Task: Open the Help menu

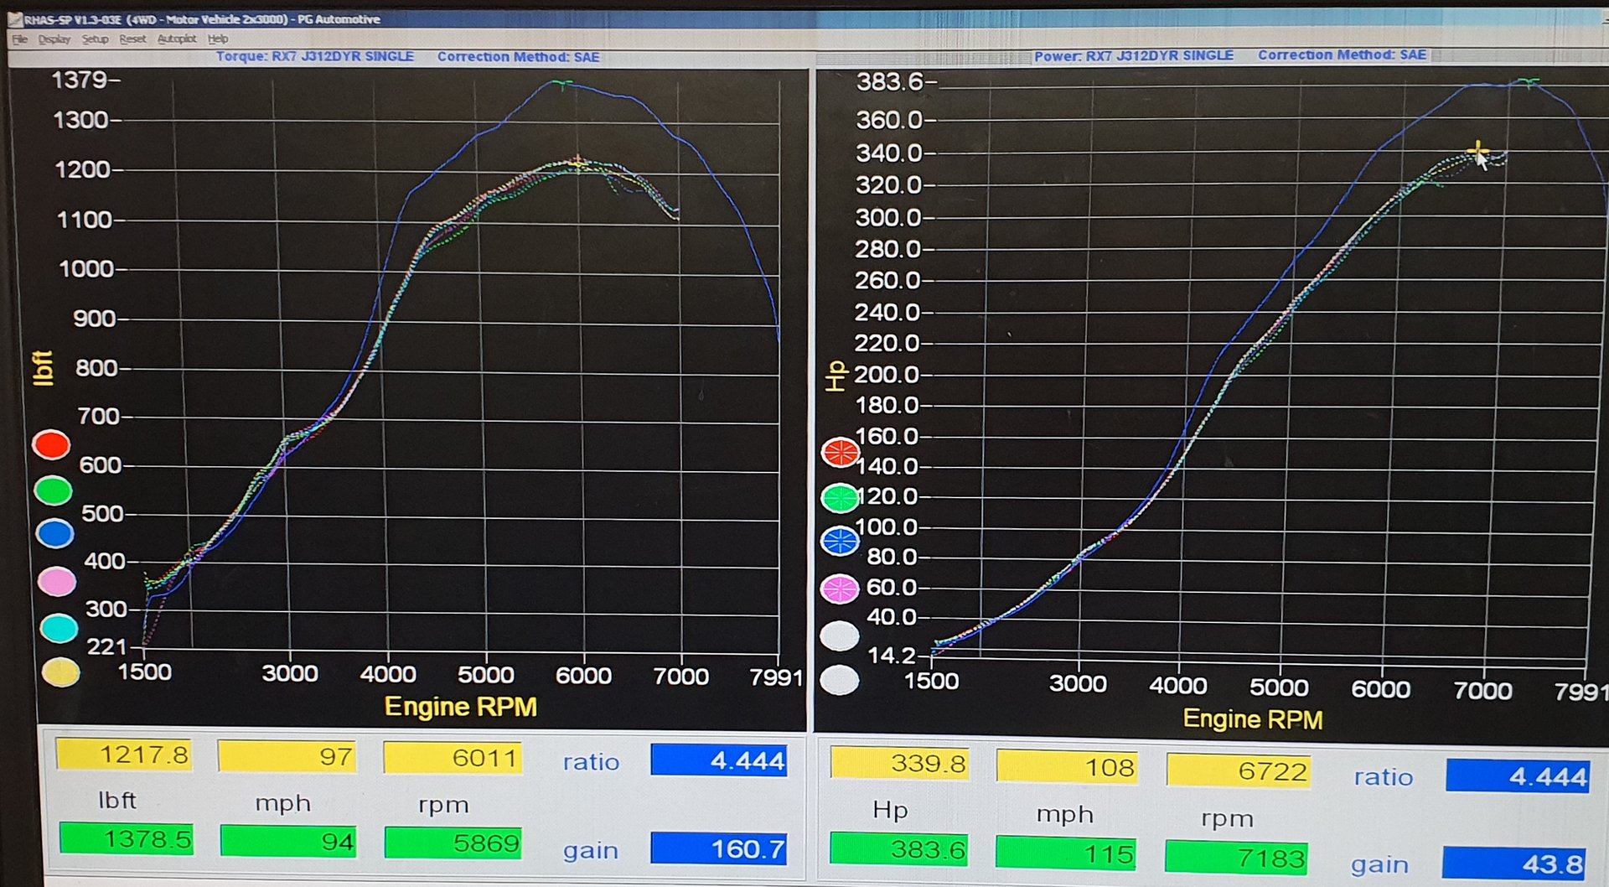Action: [x=218, y=39]
